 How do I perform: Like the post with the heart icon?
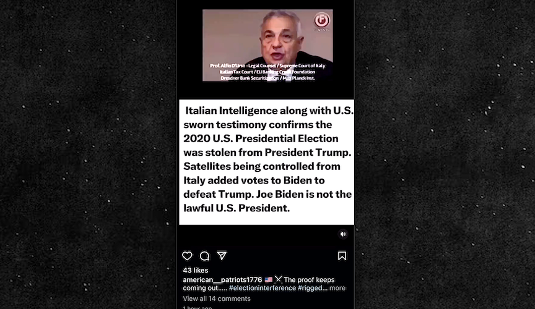coord(187,256)
